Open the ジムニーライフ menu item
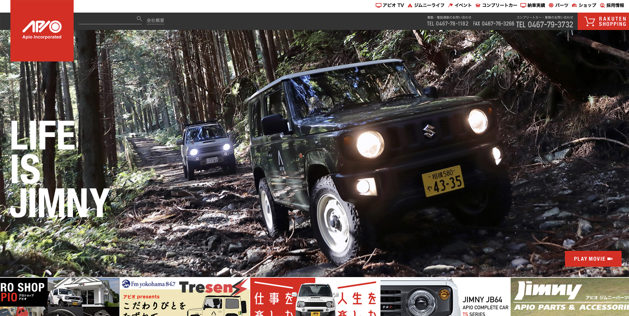Screen dimensions: 629x316 426,5
